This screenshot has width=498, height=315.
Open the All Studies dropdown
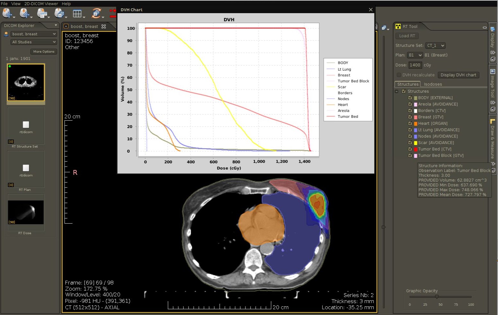point(34,42)
